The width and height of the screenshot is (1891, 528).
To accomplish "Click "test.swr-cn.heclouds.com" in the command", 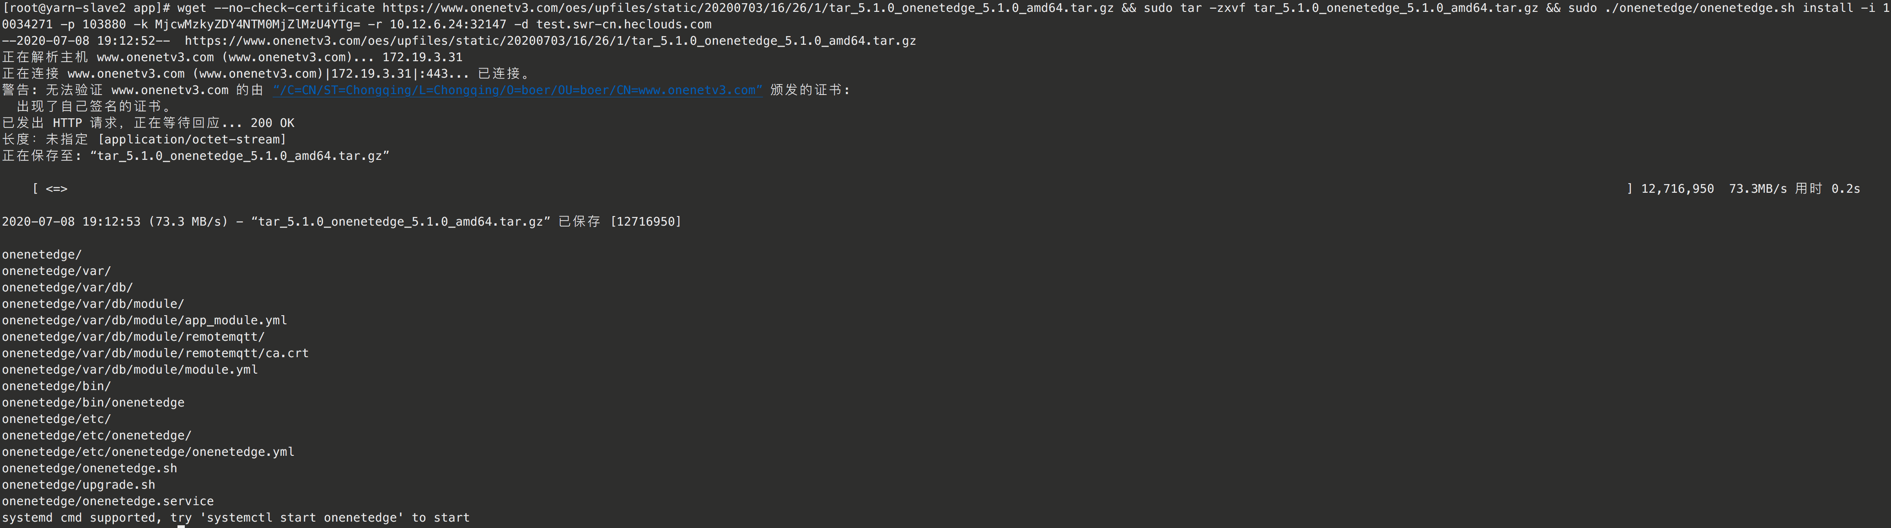I will tap(623, 24).
